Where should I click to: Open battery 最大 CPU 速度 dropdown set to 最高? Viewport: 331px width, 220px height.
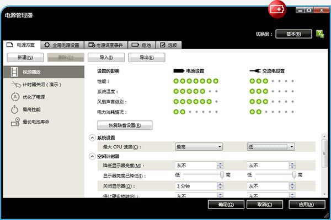tap(199, 147)
